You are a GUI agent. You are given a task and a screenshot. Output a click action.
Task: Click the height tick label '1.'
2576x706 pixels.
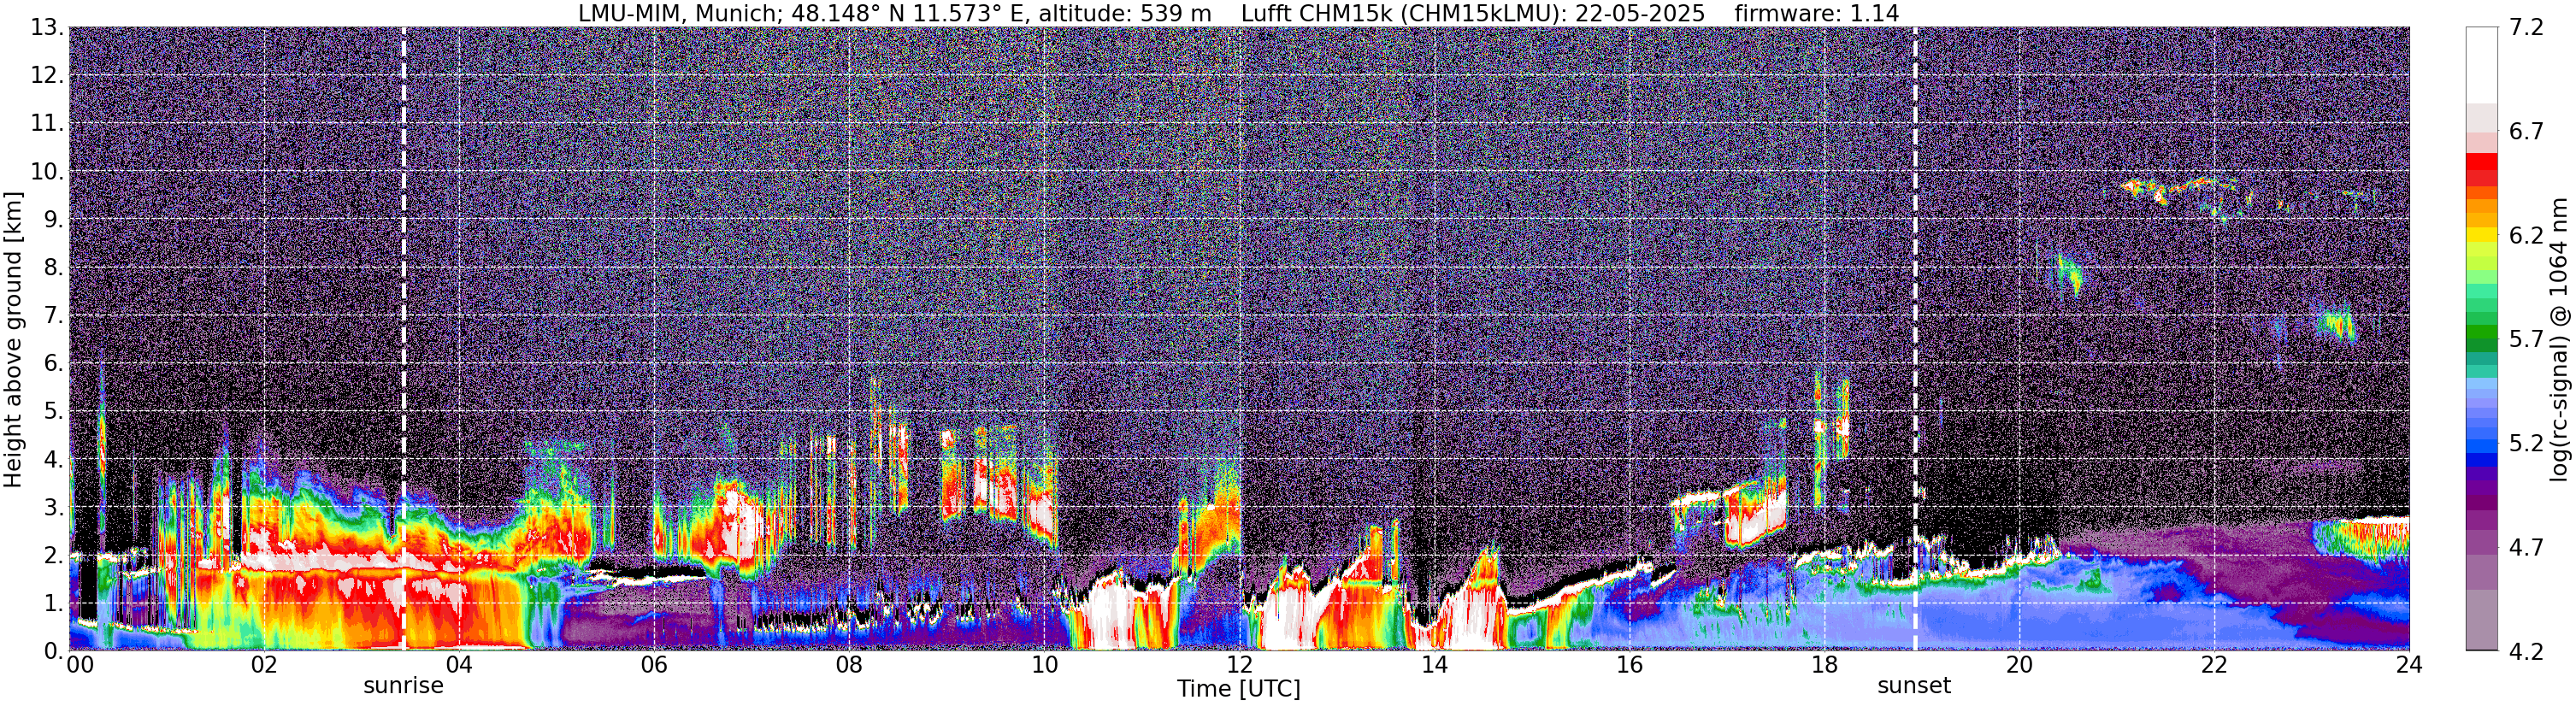tap(54, 604)
